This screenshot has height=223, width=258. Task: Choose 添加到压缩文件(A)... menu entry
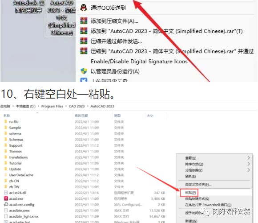tap(114, 21)
